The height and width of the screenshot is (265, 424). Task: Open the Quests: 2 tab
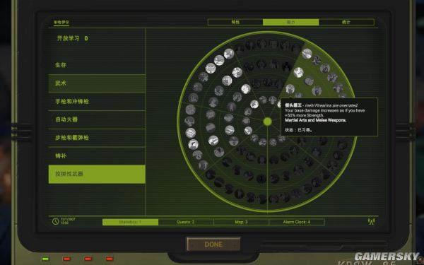tap(186, 222)
